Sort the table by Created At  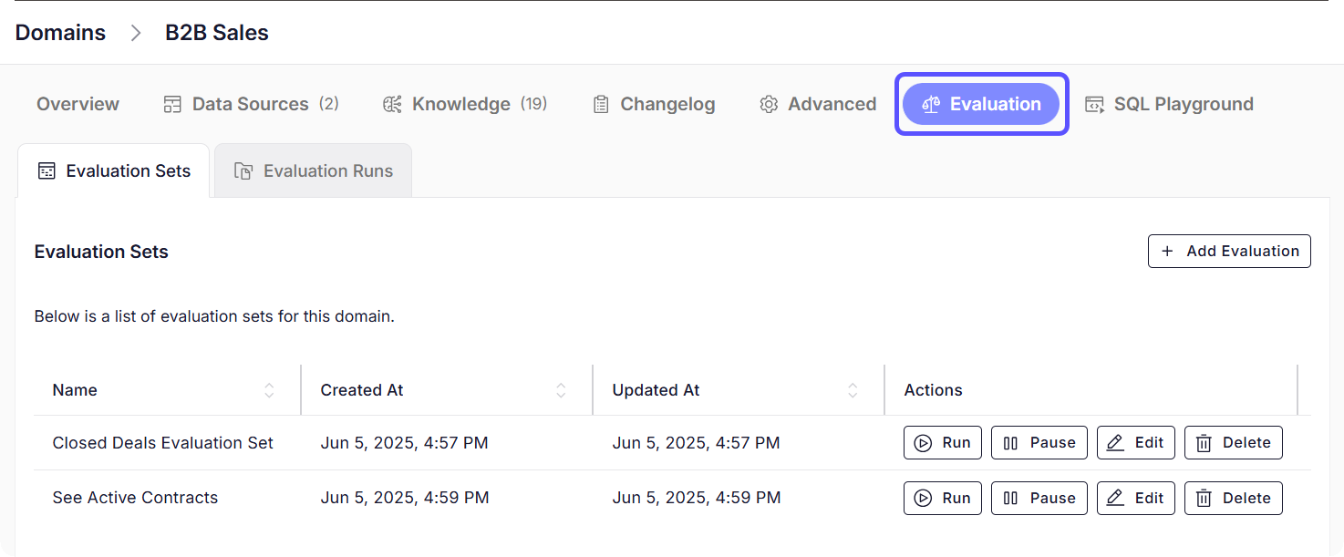(x=560, y=389)
